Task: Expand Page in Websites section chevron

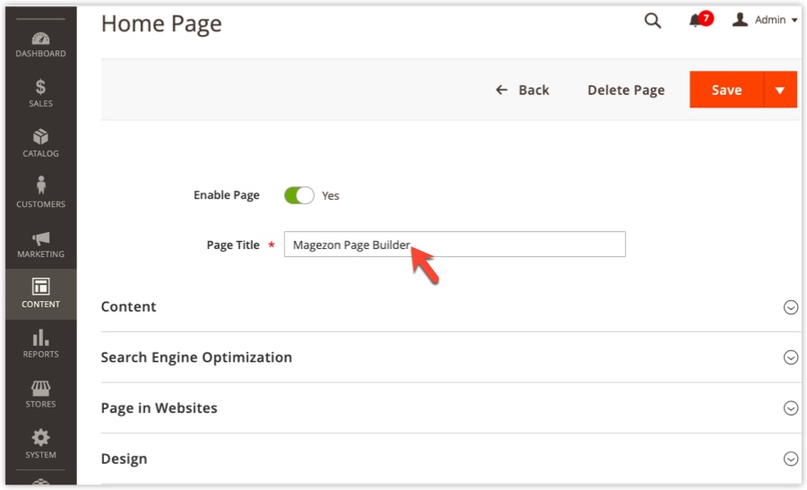Action: tap(791, 408)
